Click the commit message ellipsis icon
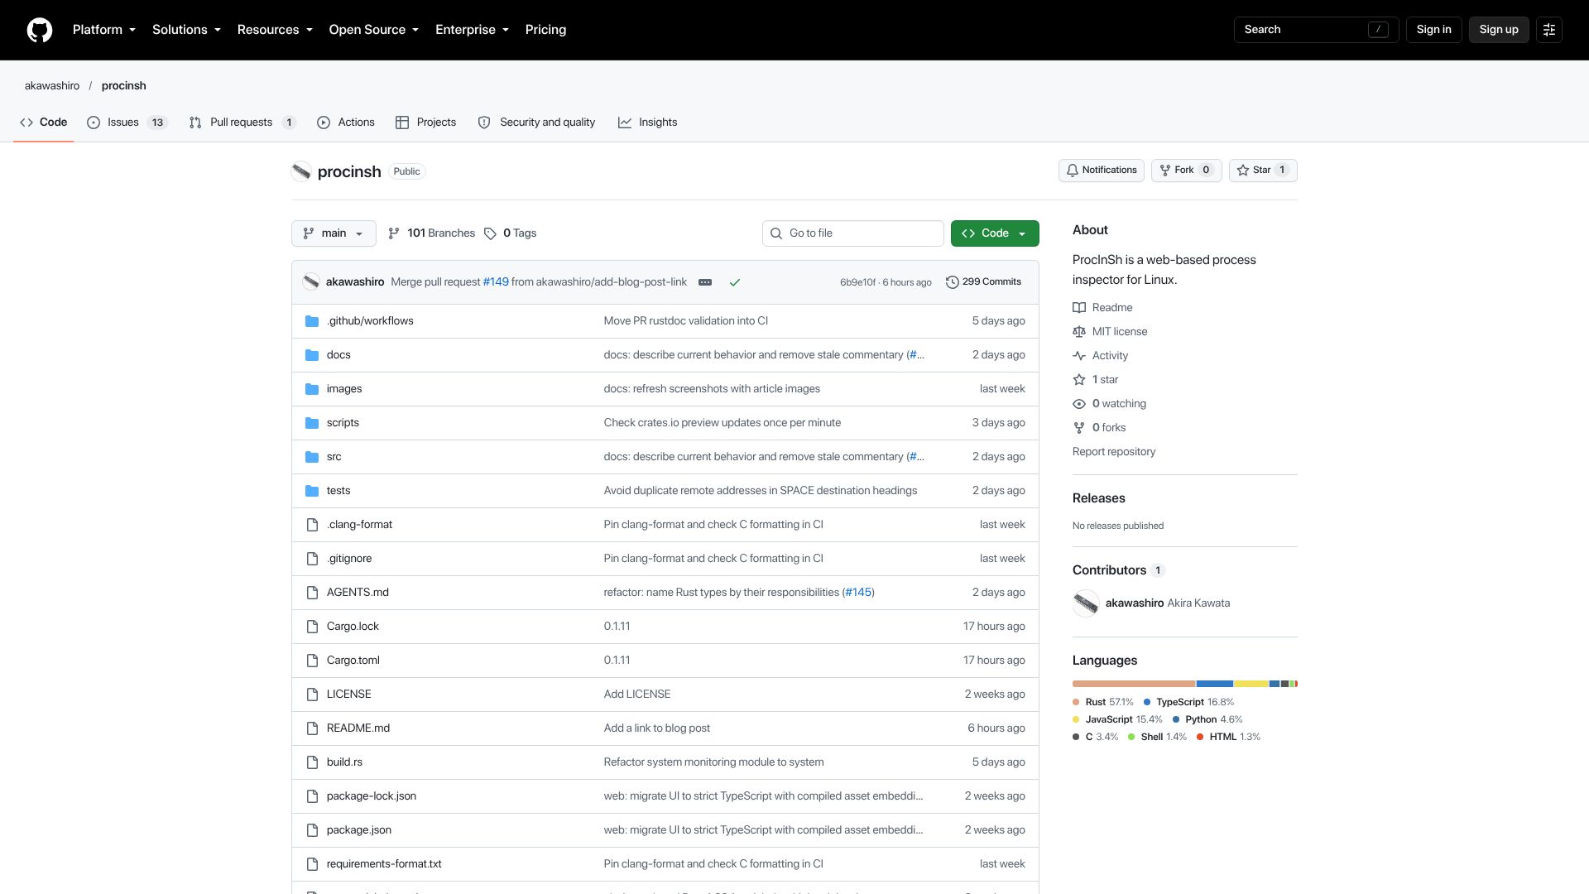Screen dimensions: 1589x894 pyautogui.click(x=705, y=282)
